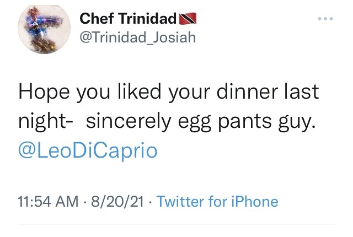Click the 8/20/21 date text
Image resolution: width=353 pixels, height=237 pixels.
click(117, 201)
